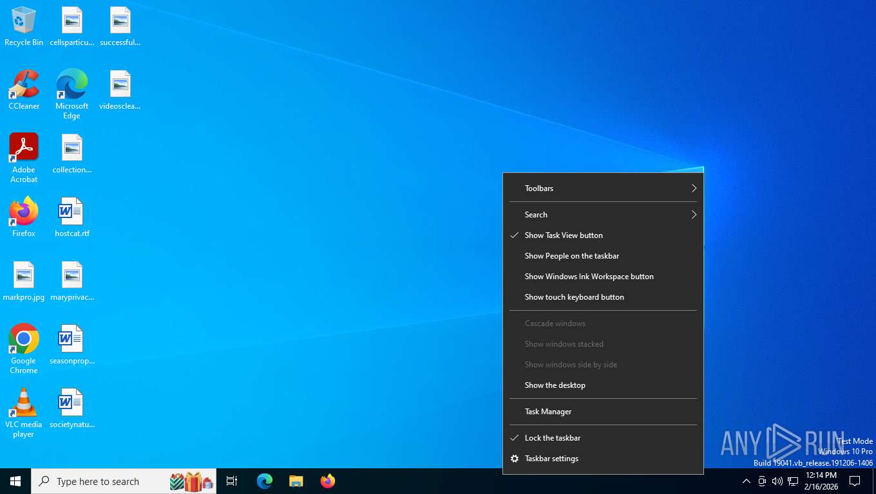Toggle Lock the taskbar option

(x=603, y=438)
